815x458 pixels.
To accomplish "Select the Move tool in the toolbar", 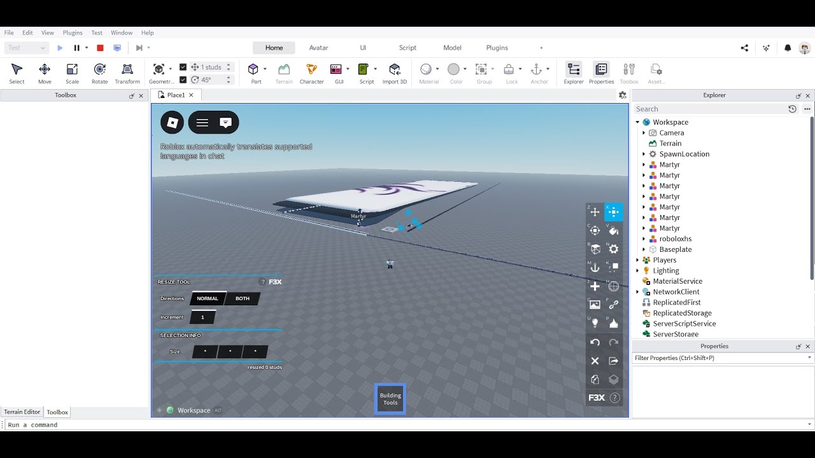I will click(45, 73).
